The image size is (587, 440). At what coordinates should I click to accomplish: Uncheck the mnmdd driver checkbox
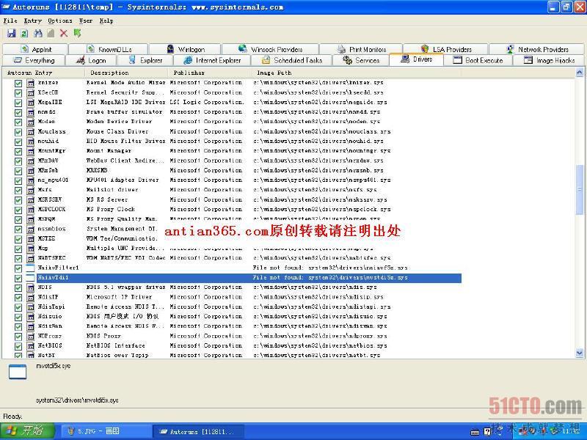pyautogui.click(x=18, y=112)
